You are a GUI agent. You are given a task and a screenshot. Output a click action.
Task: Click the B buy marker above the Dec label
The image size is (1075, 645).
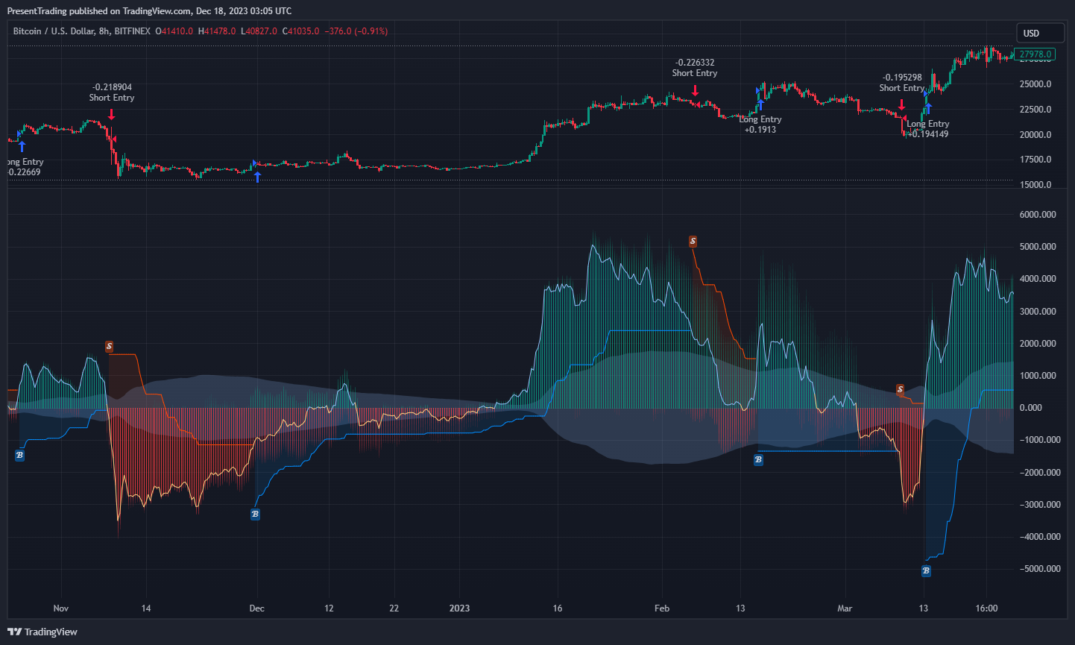(x=255, y=514)
